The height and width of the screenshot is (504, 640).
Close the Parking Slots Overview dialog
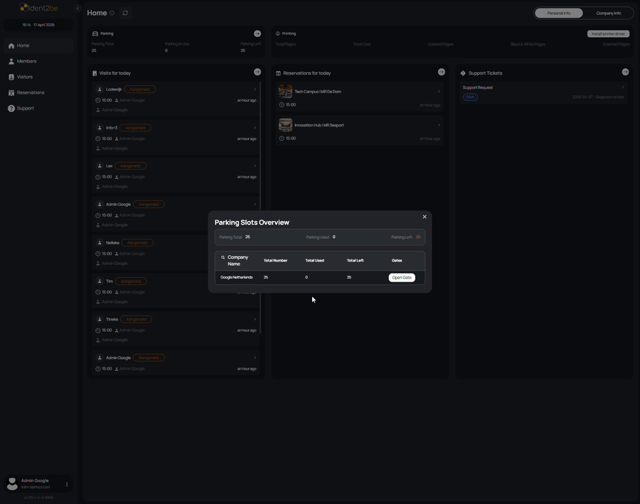(425, 217)
